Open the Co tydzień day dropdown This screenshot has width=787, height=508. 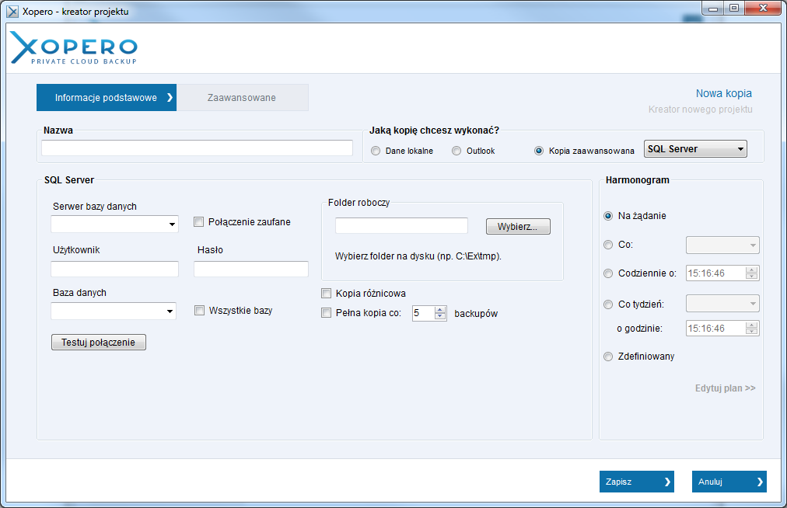[x=722, y=304]
